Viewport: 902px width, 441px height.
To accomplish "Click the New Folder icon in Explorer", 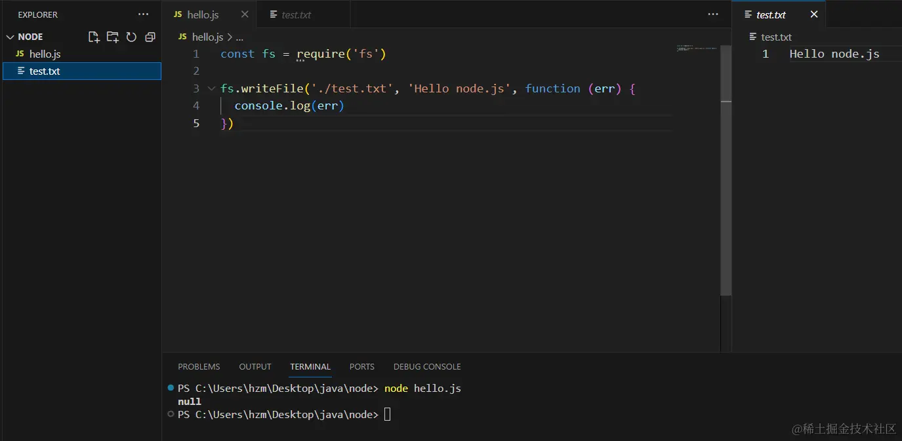I will pyautogui.click(x=113, y=37).
